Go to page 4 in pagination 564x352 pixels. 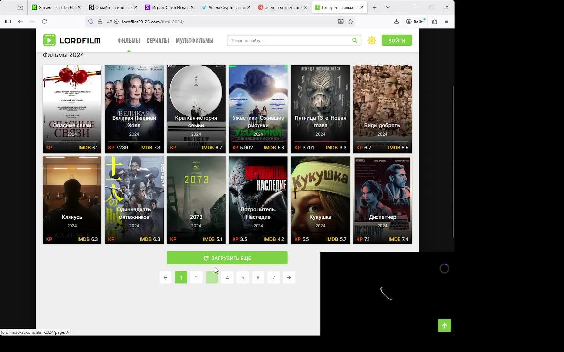[x=227, y=277]
